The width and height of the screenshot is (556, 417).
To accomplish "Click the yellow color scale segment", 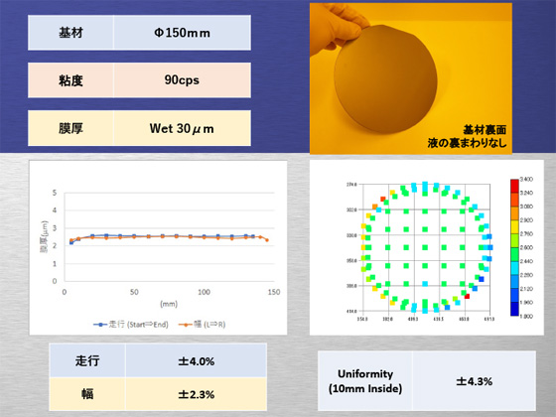I will coord(514,227).
